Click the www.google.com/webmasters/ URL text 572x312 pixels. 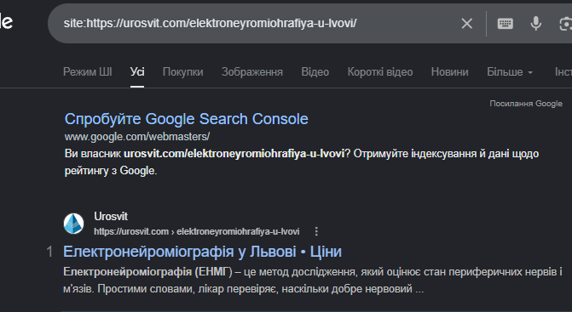137,137
